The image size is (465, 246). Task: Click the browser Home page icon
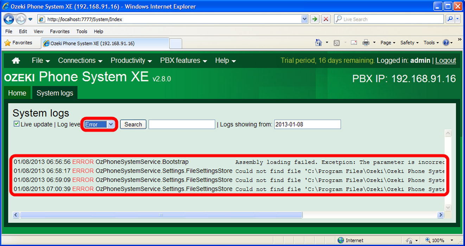319,43
